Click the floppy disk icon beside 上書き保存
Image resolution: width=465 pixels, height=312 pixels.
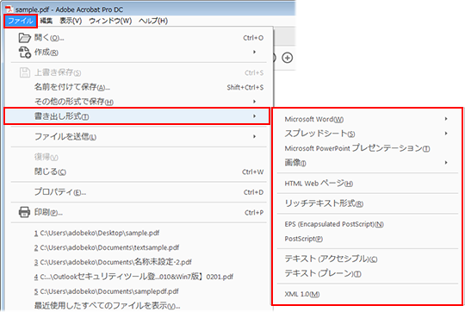coord(25,72)
